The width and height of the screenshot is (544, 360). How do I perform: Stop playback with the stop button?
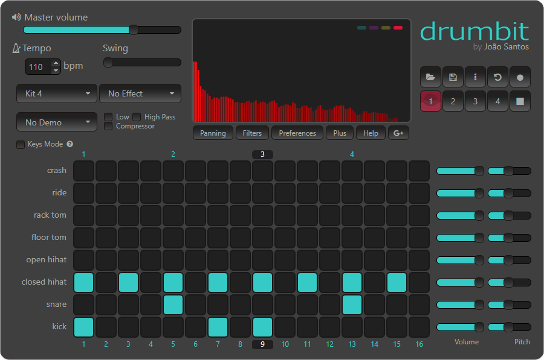pos(519,101)
